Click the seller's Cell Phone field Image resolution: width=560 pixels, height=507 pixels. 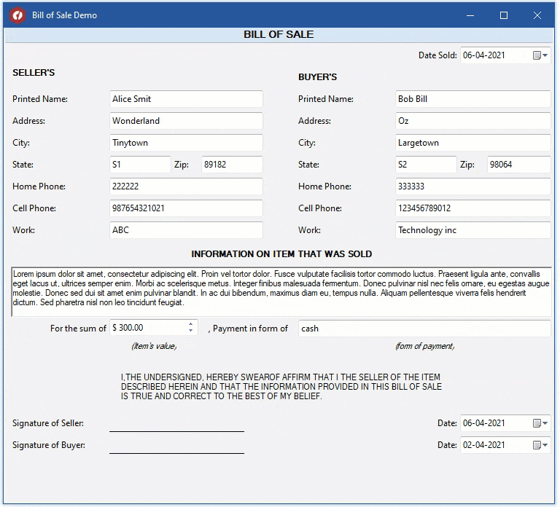(x=186, y=208)
